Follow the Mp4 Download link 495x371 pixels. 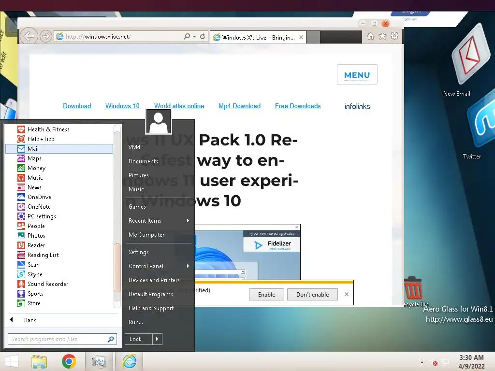(x=240, y=106)
